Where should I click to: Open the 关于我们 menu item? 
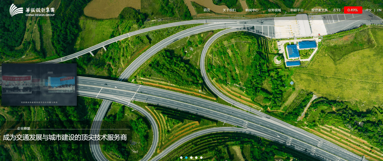(x=229, y=10)
